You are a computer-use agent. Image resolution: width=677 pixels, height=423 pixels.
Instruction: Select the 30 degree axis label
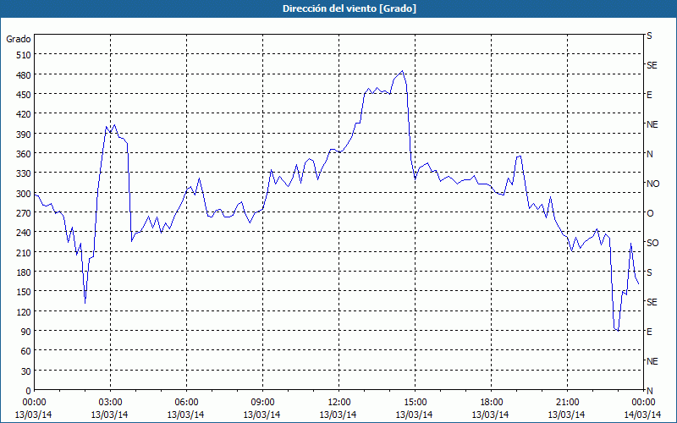click(26, 371)
